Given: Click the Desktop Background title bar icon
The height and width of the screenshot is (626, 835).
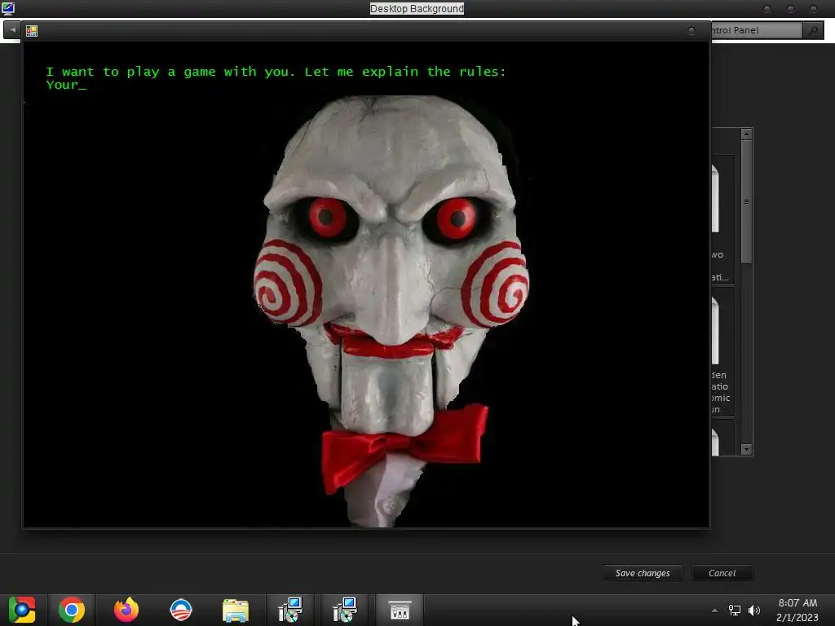Looking at the screenshot, I should [x=8, y=8].
